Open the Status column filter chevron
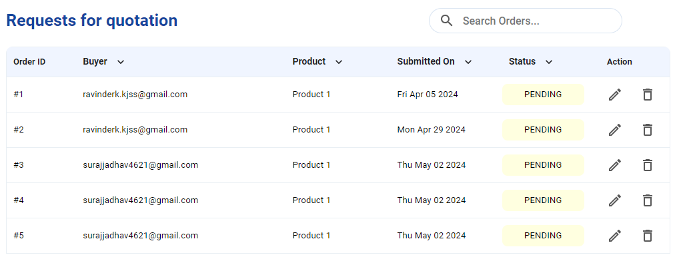This screenshot has height=261, width=679. point(549,62)
